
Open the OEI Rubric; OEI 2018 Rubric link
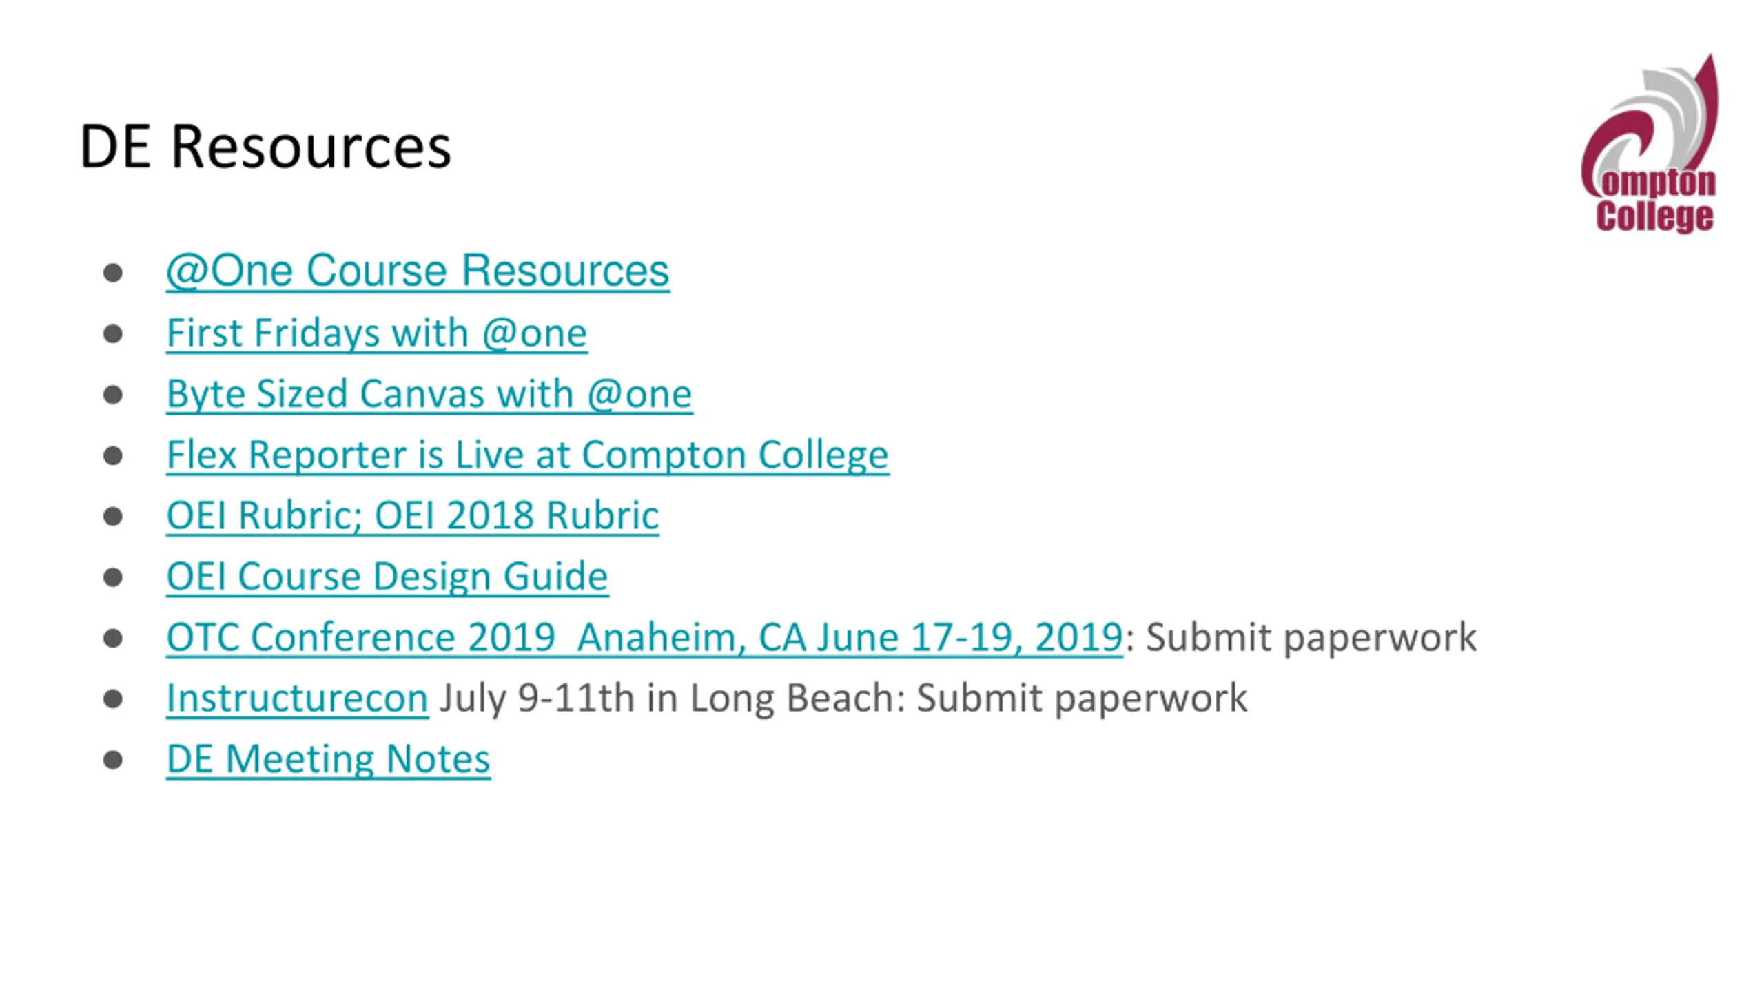pyautogui.click(x=413, y=515)
